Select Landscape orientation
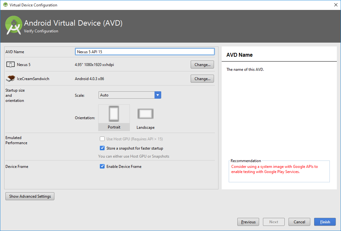Image resolution: width=341 pixels, height=231 pixels. coord(146,119)
